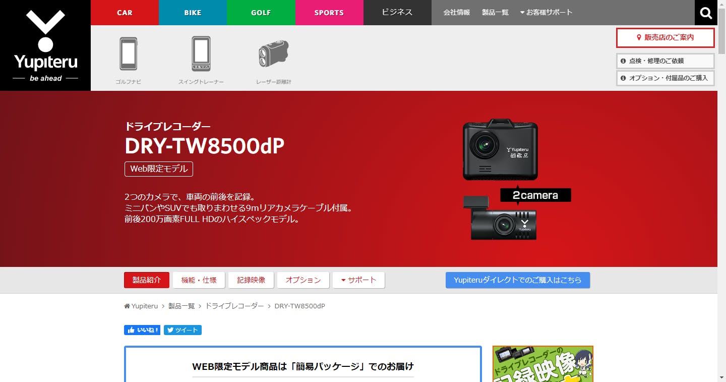Open the CAR category tab

point(125,13)
